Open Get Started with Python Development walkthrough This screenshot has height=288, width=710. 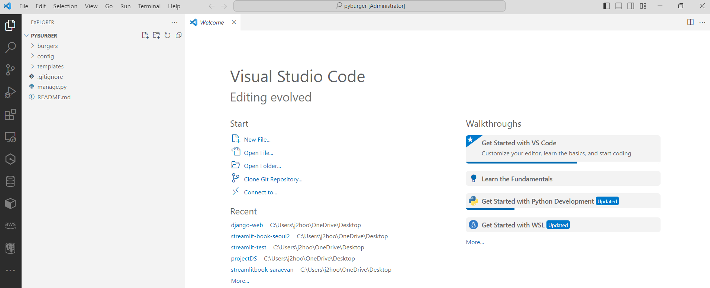pos(563,201)
